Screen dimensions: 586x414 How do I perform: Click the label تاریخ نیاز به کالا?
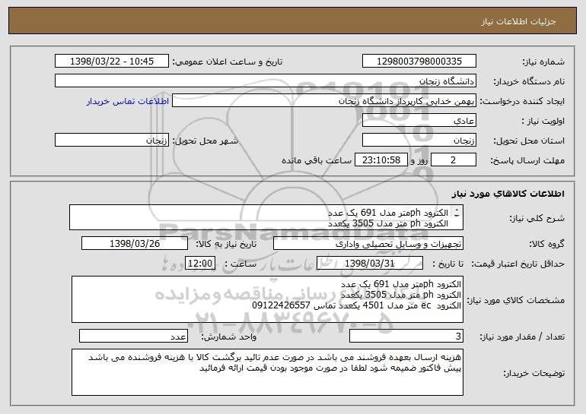pyautogui.click(x=227, y=245)
